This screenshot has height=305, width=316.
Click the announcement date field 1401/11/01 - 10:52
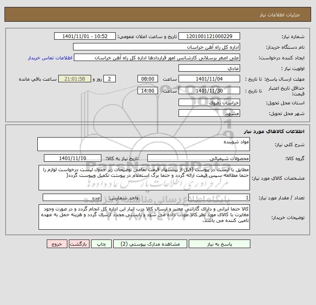[85, 36]
